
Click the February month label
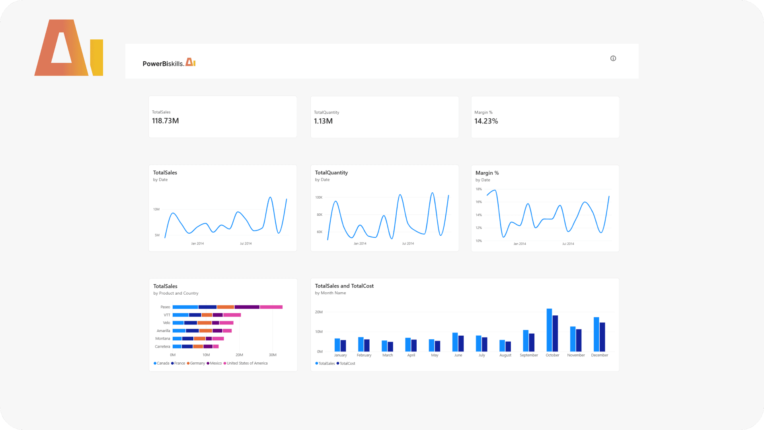[364, 355]
